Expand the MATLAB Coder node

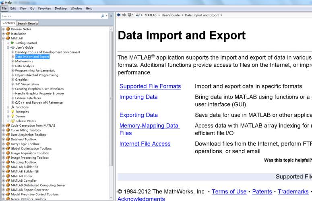(3, 176)
